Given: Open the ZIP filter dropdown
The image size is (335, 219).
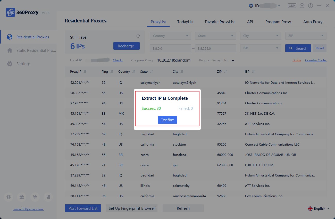Looking at the screenshot, I should (x=306, y=36).
